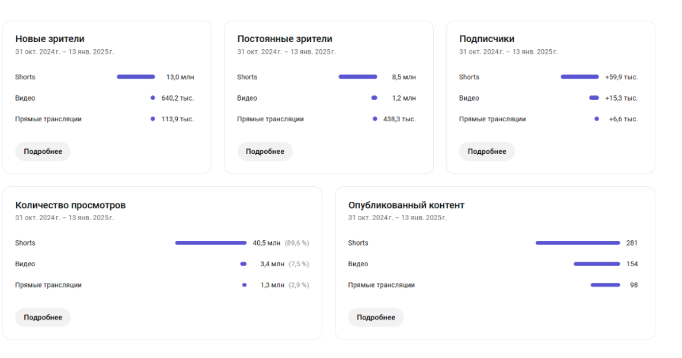Click Прямые трансляции dot in Постоянные зрители
This screenshot has width=682, height=358.
pos(375,118)
